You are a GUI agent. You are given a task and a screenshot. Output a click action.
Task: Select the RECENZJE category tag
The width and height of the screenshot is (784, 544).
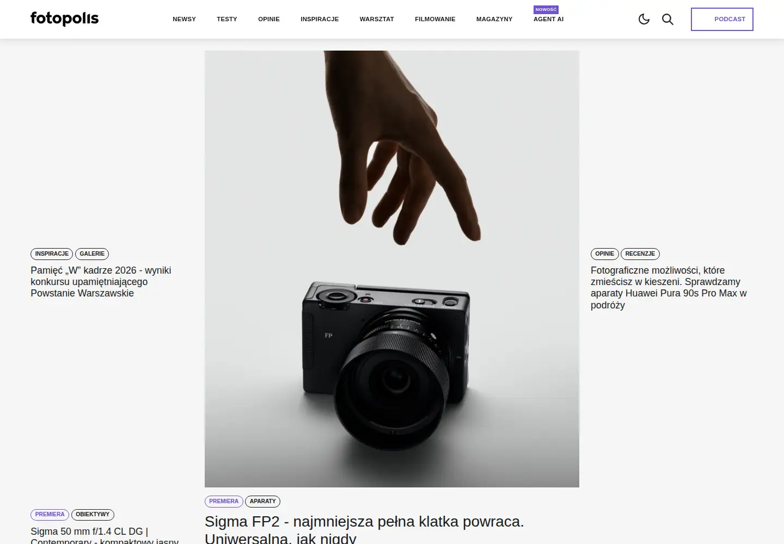pyautogui.click(x=640, y=254)
